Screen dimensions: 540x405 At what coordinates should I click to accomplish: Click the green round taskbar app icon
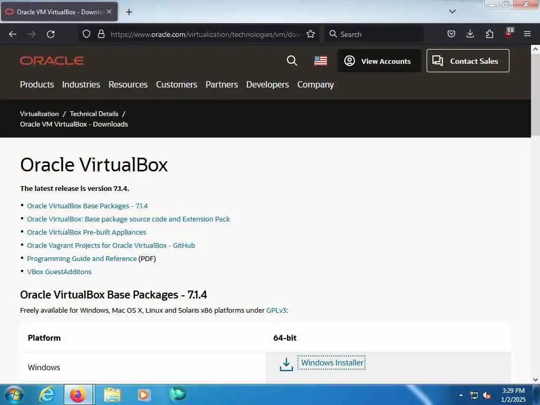click(x=177, y=394)
